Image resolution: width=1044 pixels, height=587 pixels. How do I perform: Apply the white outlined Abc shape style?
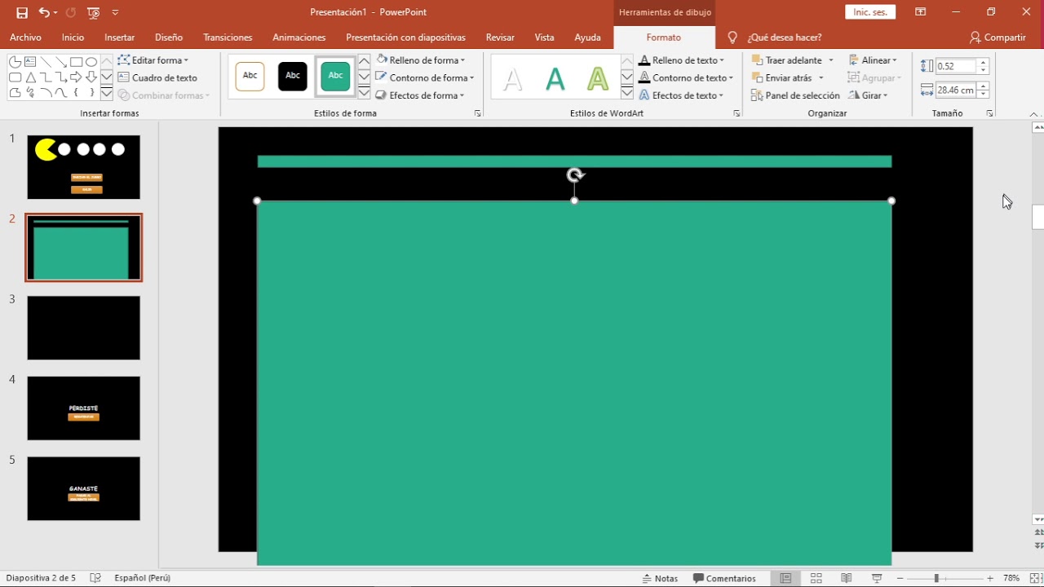[250, 76]
